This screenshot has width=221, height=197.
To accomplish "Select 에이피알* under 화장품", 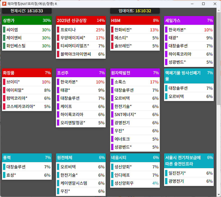I will pos(27,90).
